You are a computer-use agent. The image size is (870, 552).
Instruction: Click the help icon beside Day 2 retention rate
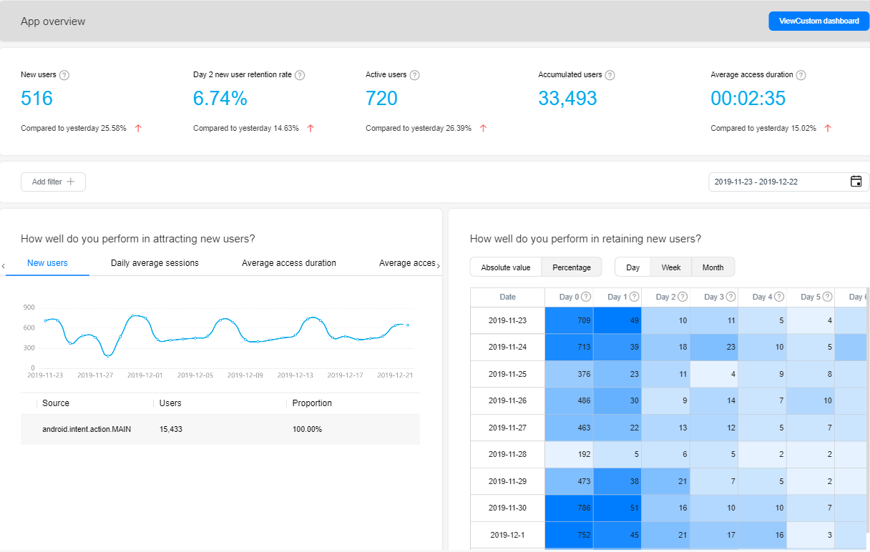[300, 74]
